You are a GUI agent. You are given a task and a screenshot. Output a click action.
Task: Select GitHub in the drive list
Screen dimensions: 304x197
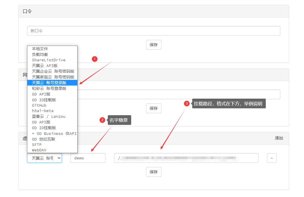coord(52,105)
